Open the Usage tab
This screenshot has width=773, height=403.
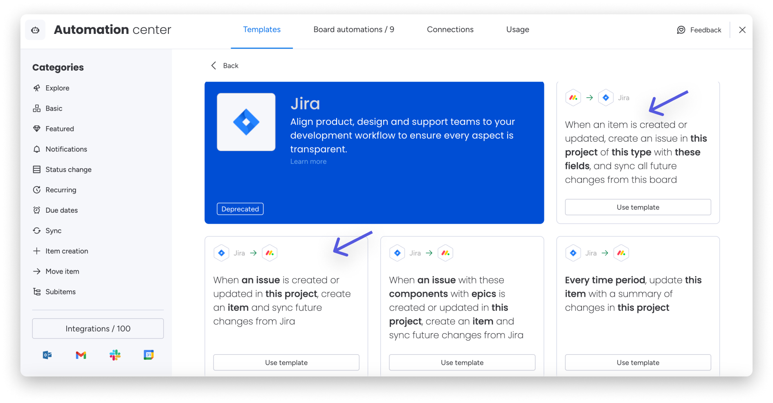518,29
